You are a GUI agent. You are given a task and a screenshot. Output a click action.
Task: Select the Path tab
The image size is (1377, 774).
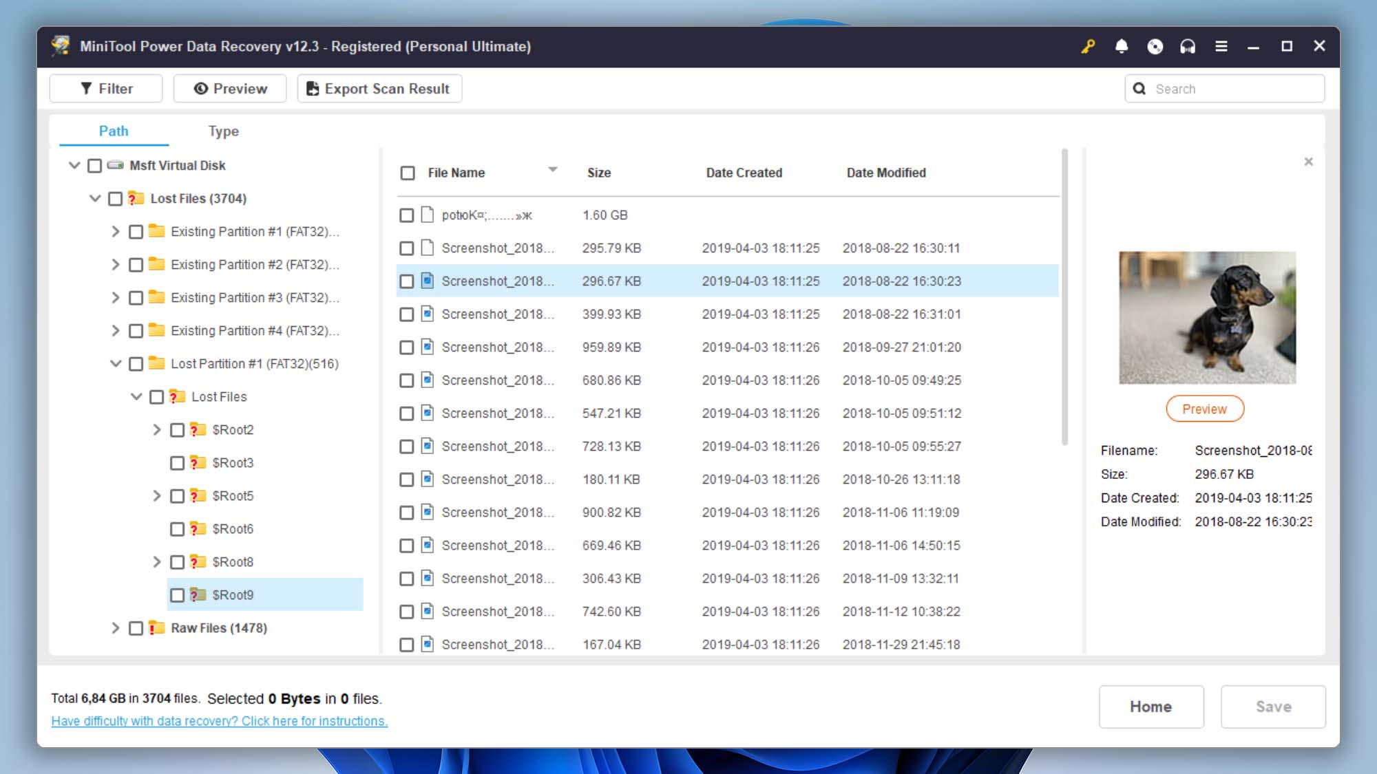[x=114, y=131]
